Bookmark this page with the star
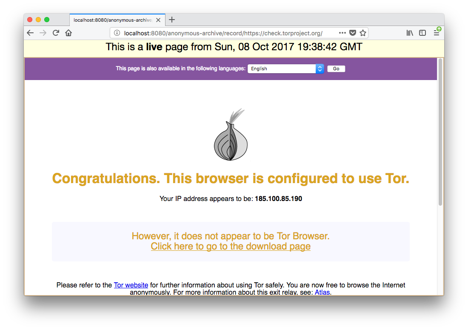The width and height of the screenshot is (468, 330). pos(362,33)
